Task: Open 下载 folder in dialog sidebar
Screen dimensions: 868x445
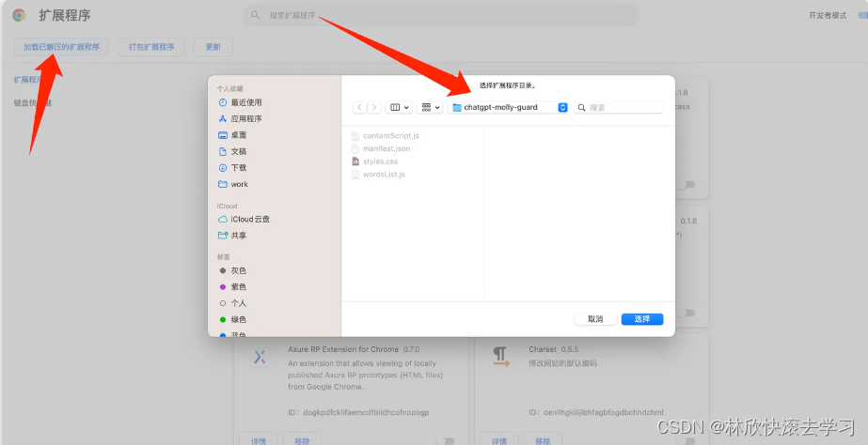Action: point(232,167)
